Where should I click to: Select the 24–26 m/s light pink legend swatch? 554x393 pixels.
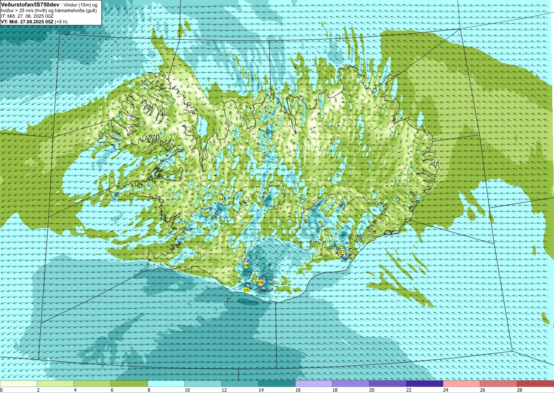[462, 383]
